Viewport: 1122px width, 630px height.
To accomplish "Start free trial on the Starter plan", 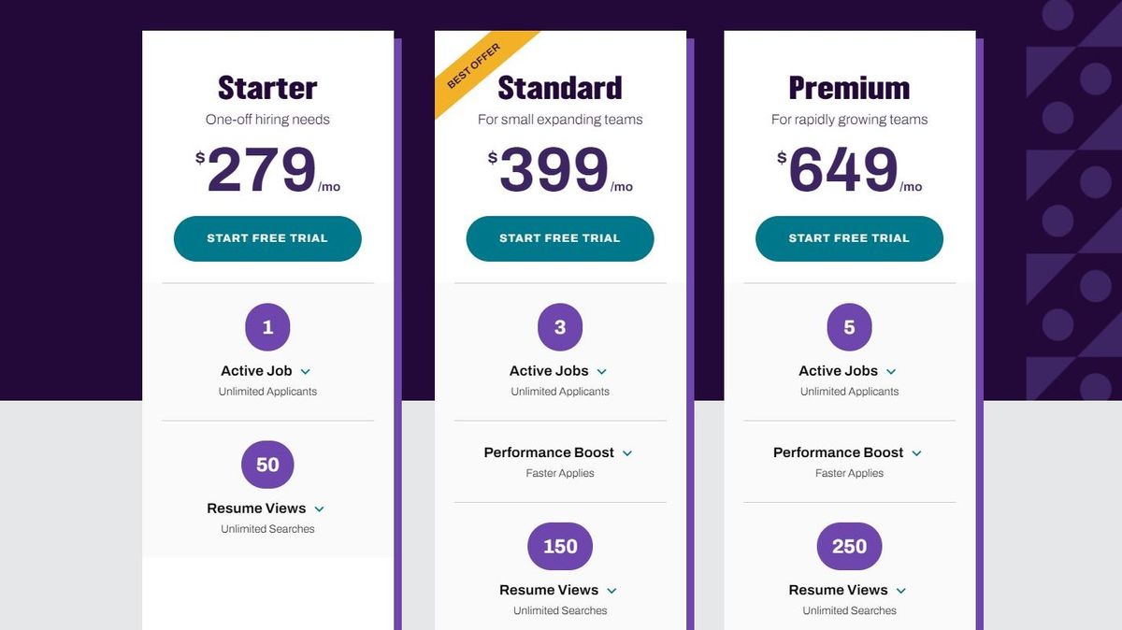I will pyautogui.click(x=267, y=238).
